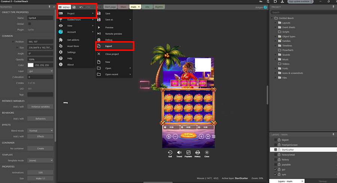The image size is (337, 183).
Task: Click the Preview play icon in Project submenu
Action: 99,27
